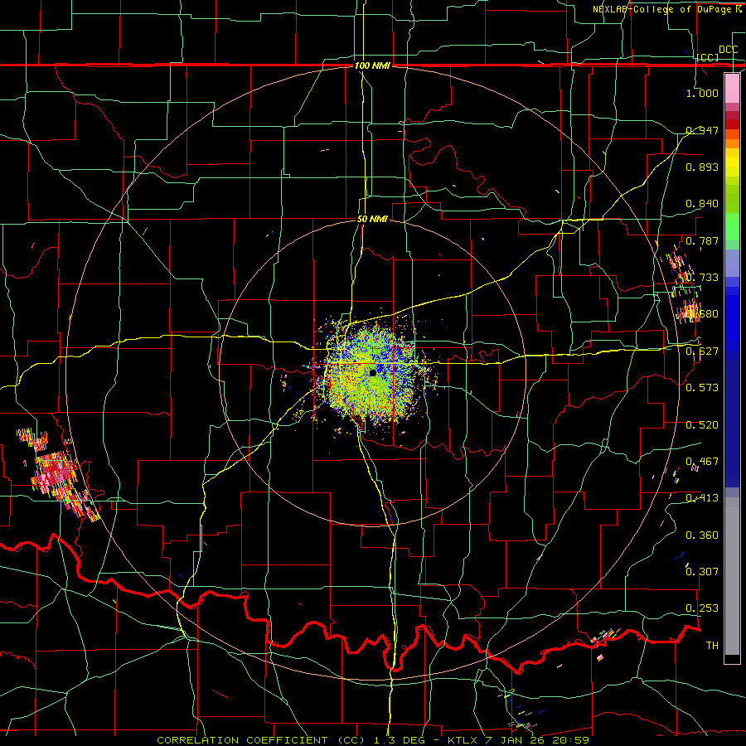Screen dimensions: 746x746
Task: Pick the red swatch in the colorbar
Action: 732,124
